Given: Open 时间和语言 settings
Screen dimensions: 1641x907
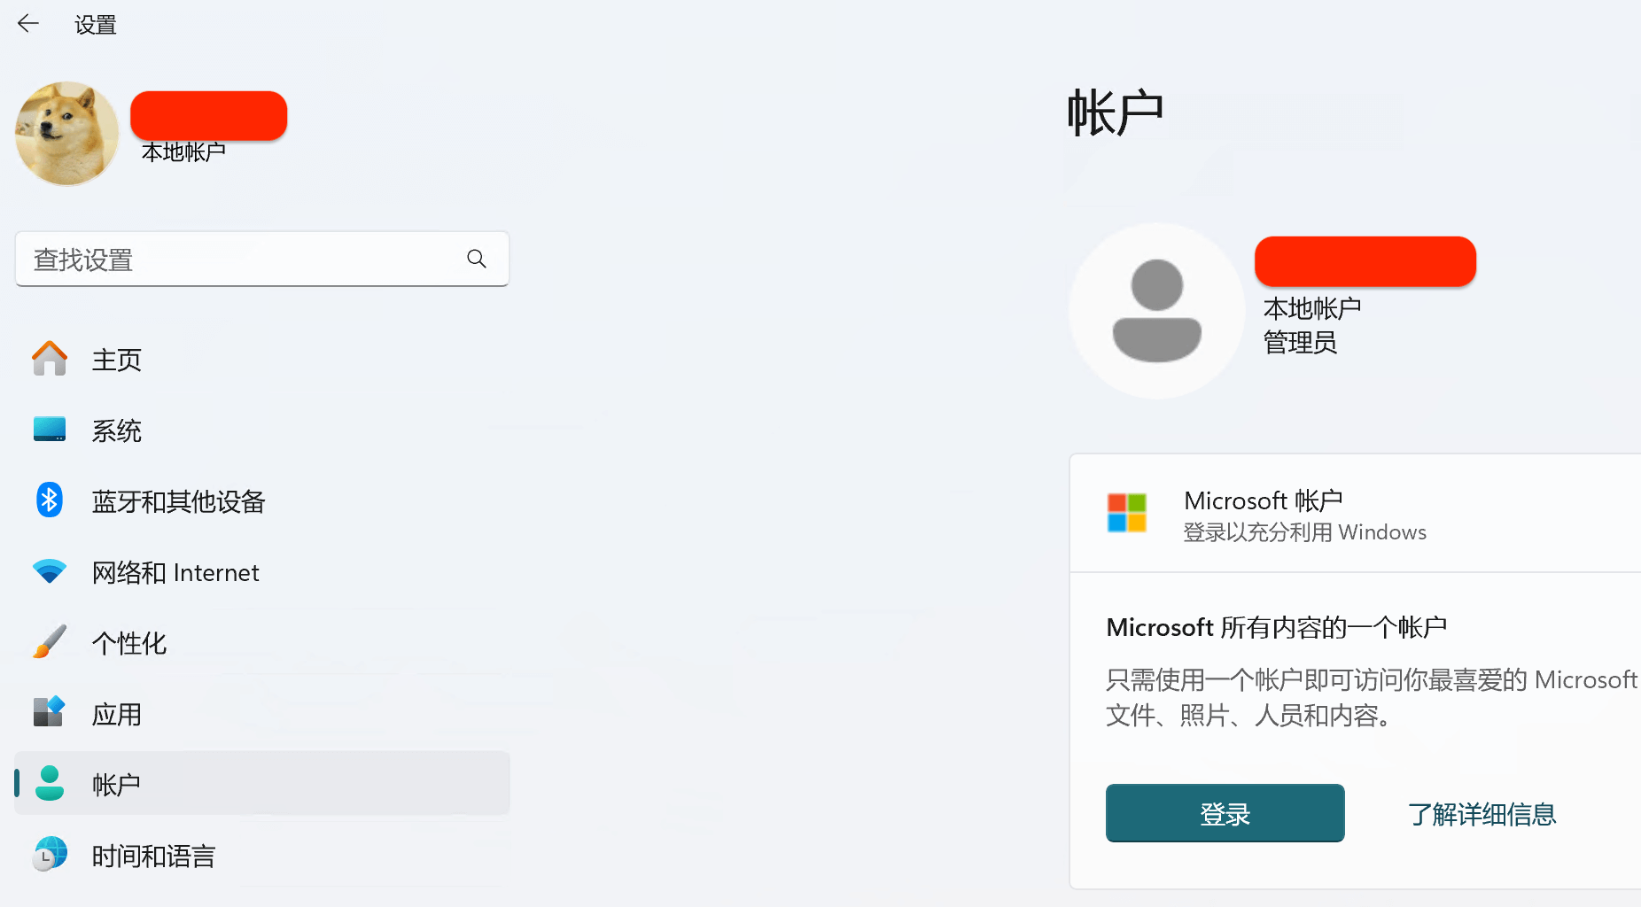Looking at the screenshot, I should pyautogui.click(x=153, y=856).
